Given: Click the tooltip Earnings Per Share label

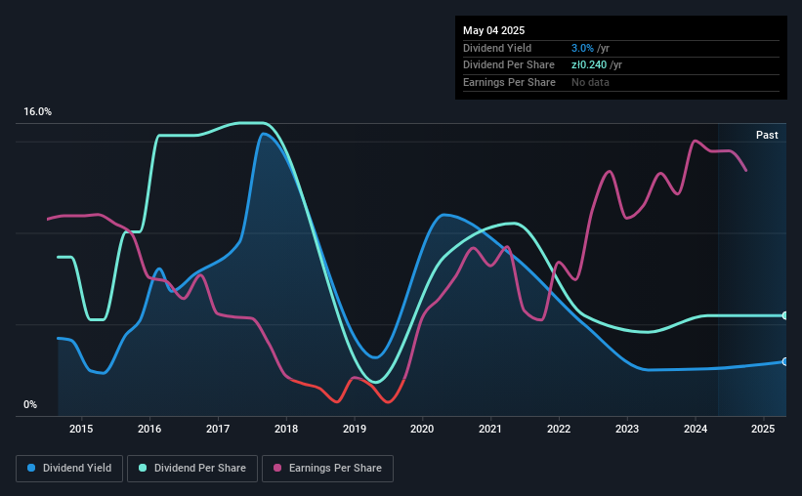Looking at the screenshot, I should pos(509,82).
